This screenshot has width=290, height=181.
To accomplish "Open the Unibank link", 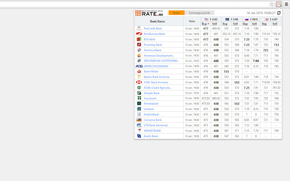I will coord(149,109).
